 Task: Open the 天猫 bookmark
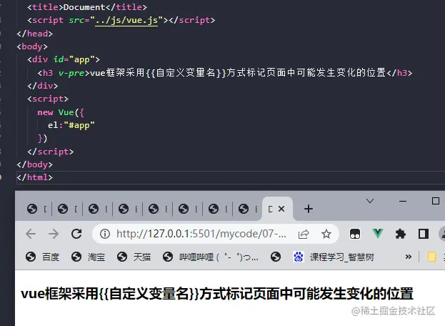click(x=134, y=257)
